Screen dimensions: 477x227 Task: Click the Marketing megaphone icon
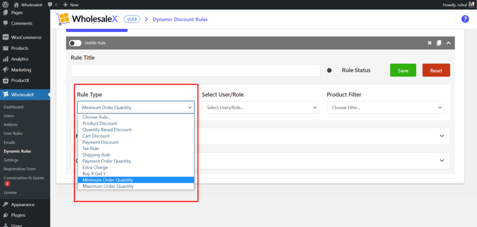(x=6, y=69)
